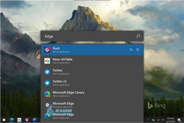Select the Slack result
The height and width of the screenshot is (123, 184).
(x=92, y=50)
